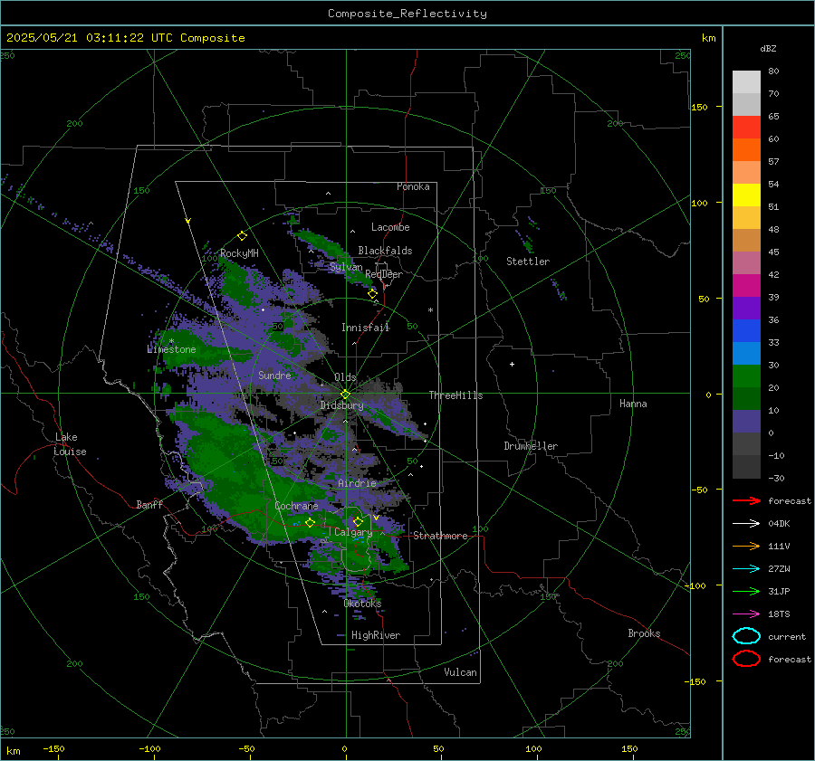This screenshot has width=815, height=761.
Task: Click the Strathmore town label
Action: (x=440, y=536)
